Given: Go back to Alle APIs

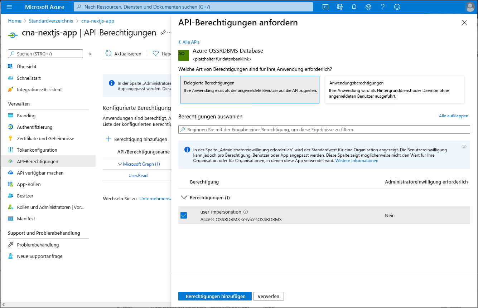Looking at the screenshot, I should pos(189,42).
